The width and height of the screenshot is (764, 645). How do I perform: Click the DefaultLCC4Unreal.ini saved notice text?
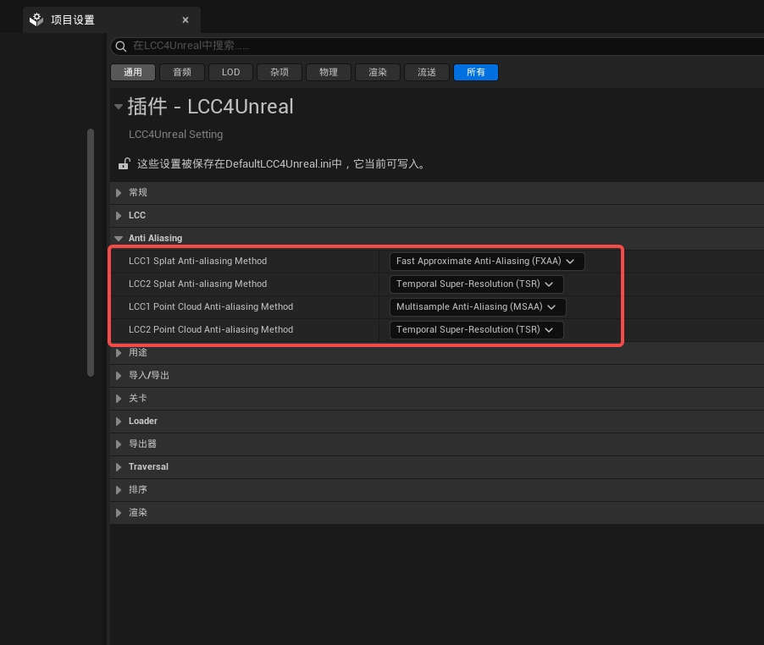(283, 164)
